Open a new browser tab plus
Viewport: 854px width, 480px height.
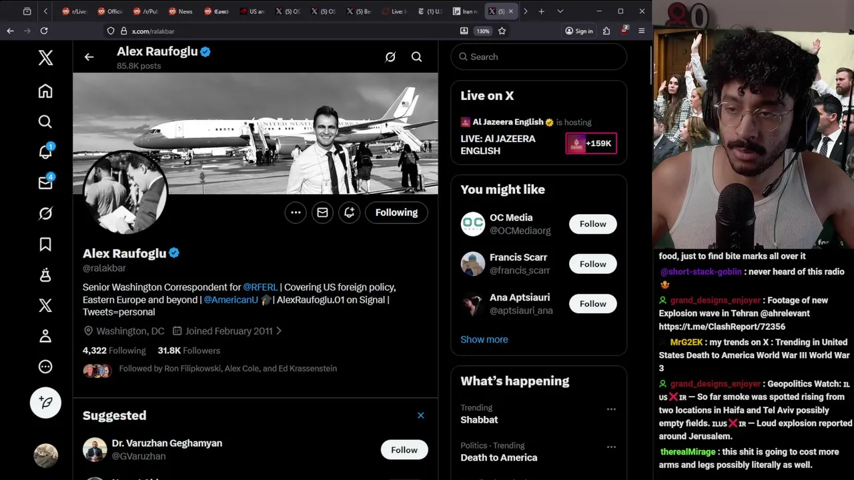(x=542, y=11)
